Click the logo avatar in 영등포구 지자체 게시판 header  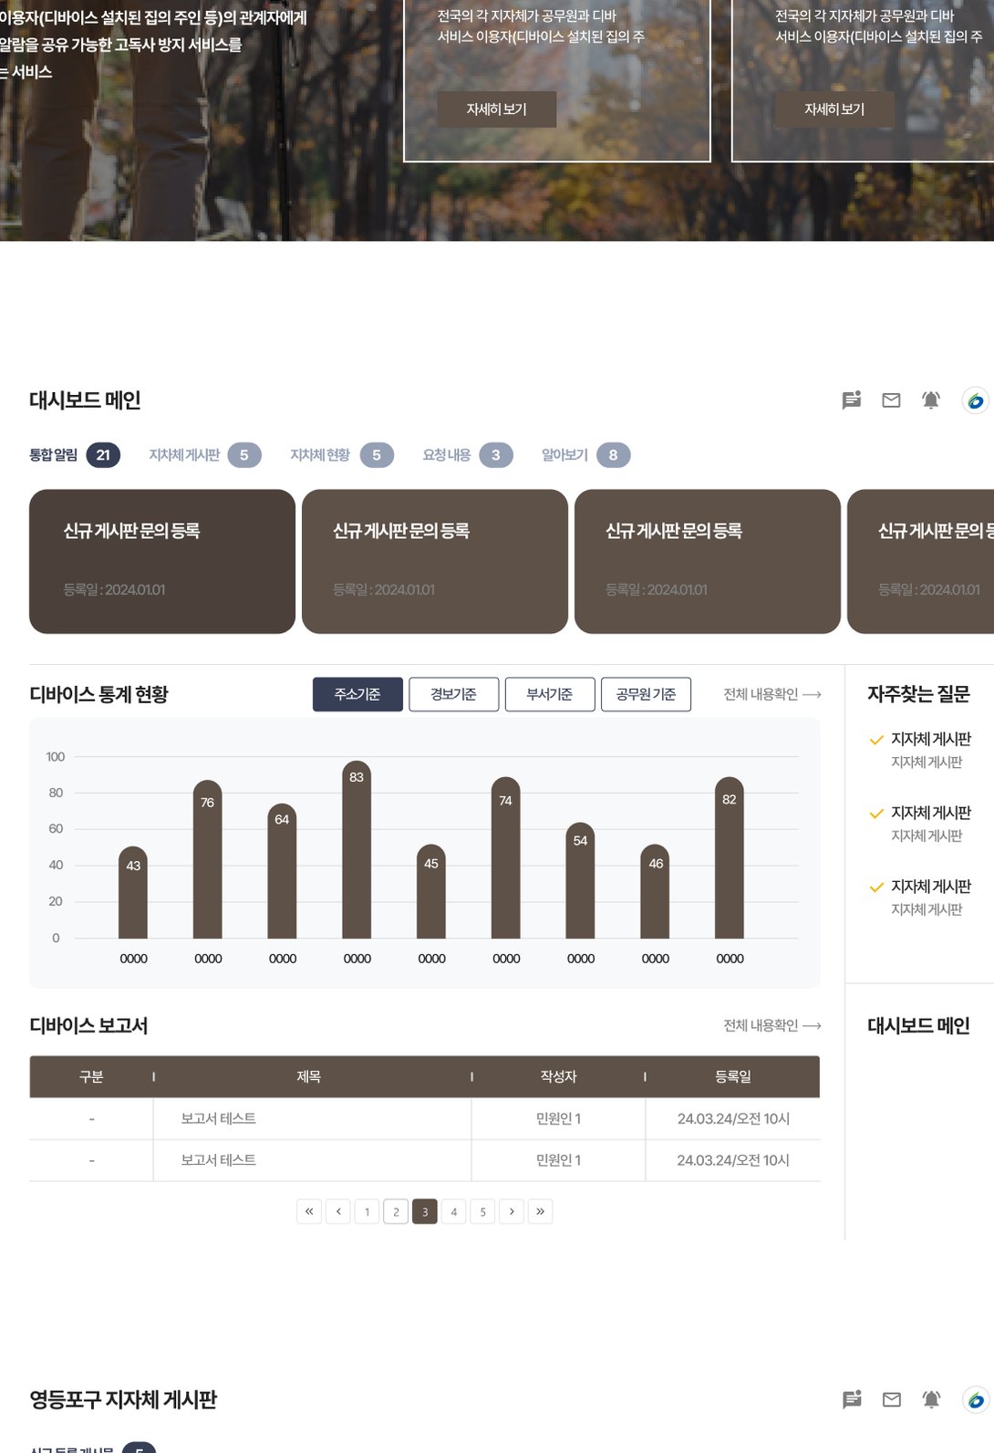point(975,1400)
